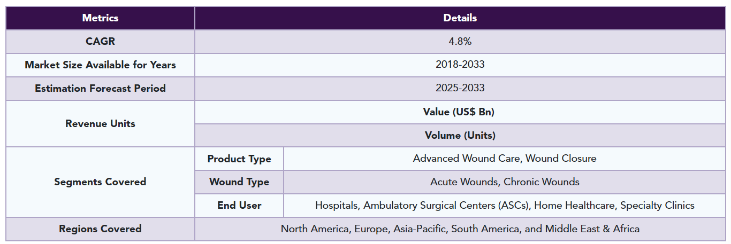The image size is (731, 244).
Task: Click the Details column header
Action: pos(460,18)
